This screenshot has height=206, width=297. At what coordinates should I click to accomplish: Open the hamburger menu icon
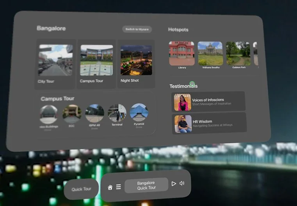pyautogui.click(x=119, y=187)
